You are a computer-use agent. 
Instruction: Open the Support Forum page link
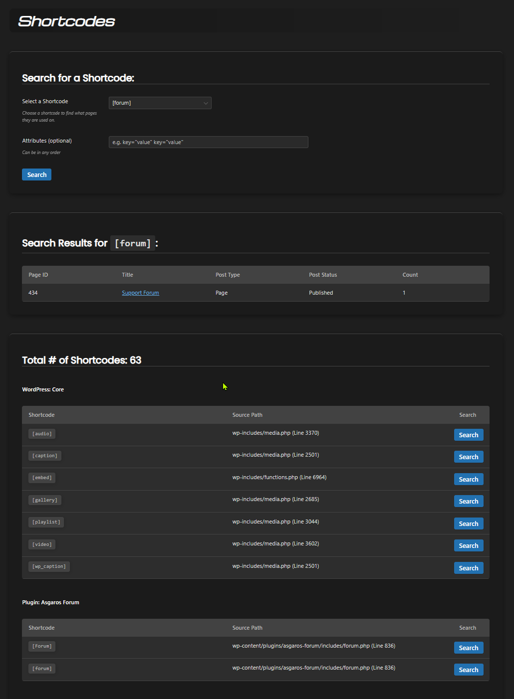click(140, 293)
